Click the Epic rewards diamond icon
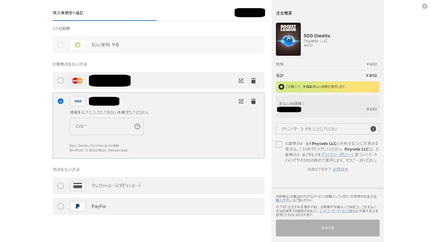 78,44
